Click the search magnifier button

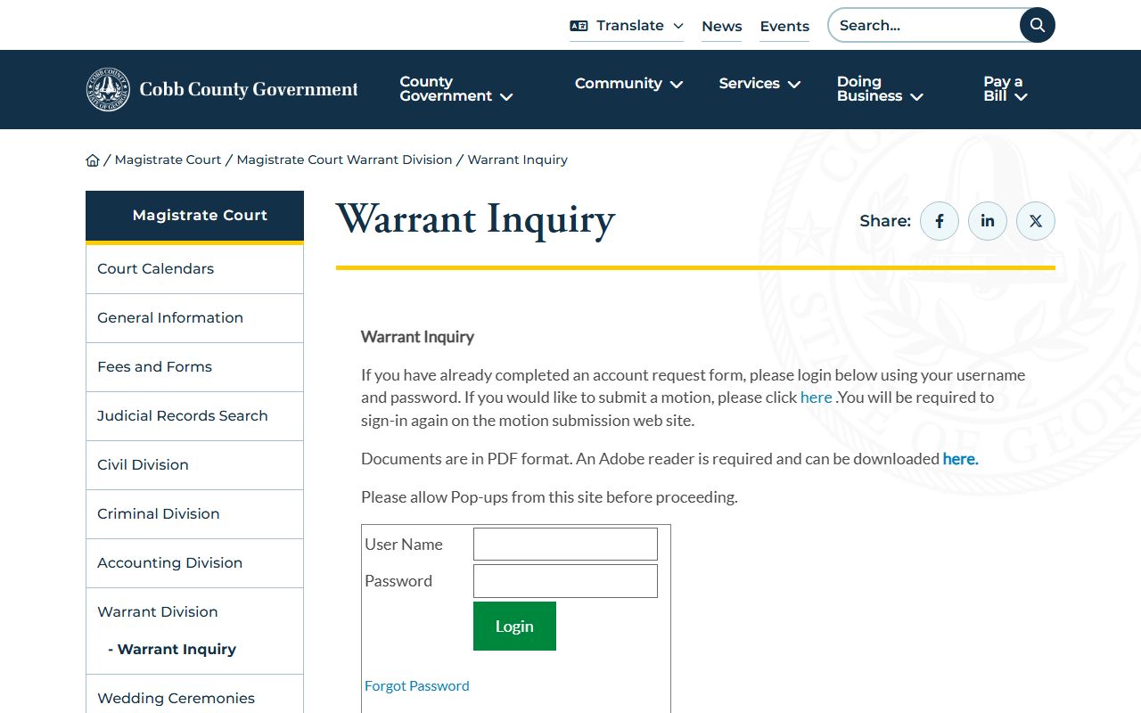pyautogui.click(x=1037, y=25)
